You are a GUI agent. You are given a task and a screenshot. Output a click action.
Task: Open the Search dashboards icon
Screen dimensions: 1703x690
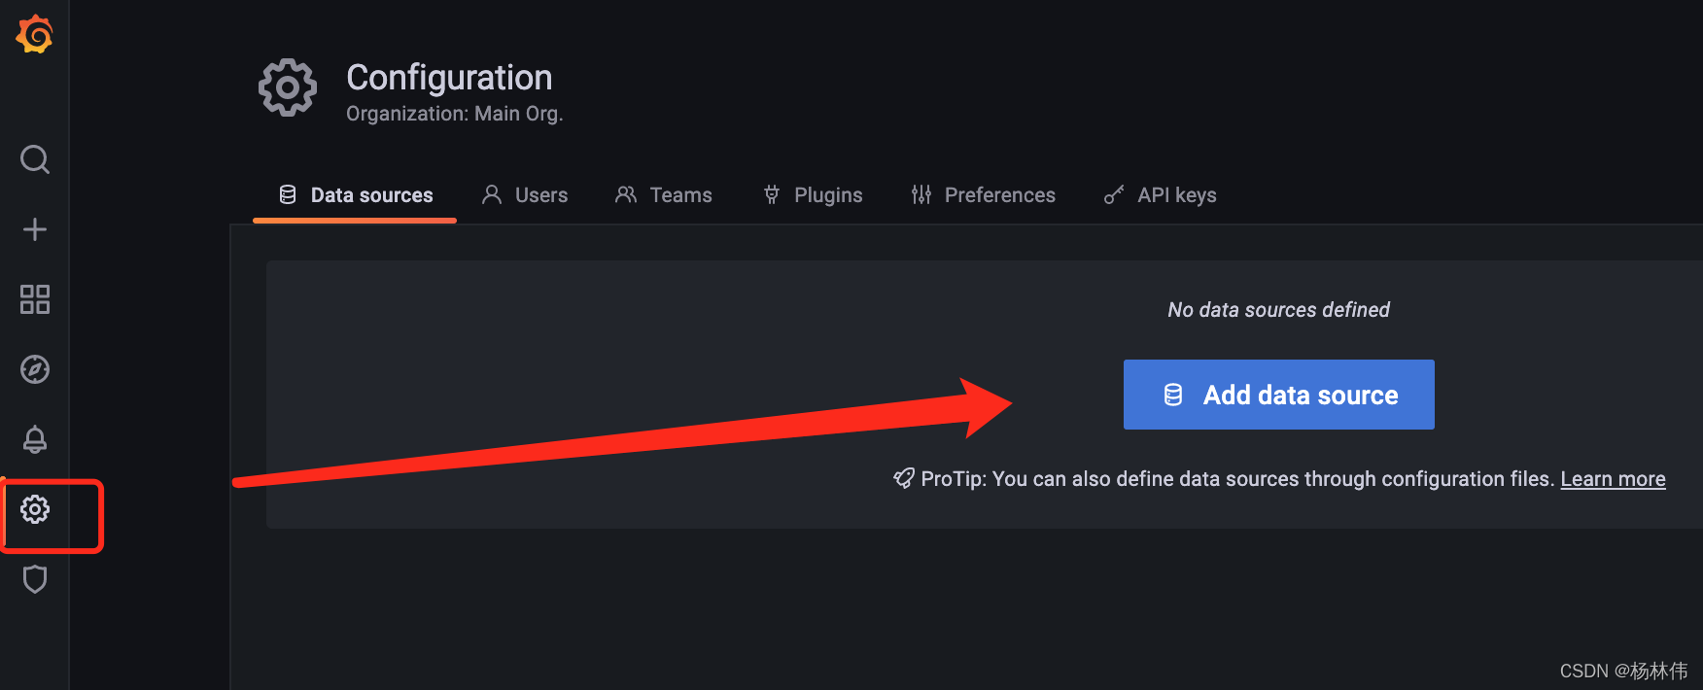(x=35, y=159)
